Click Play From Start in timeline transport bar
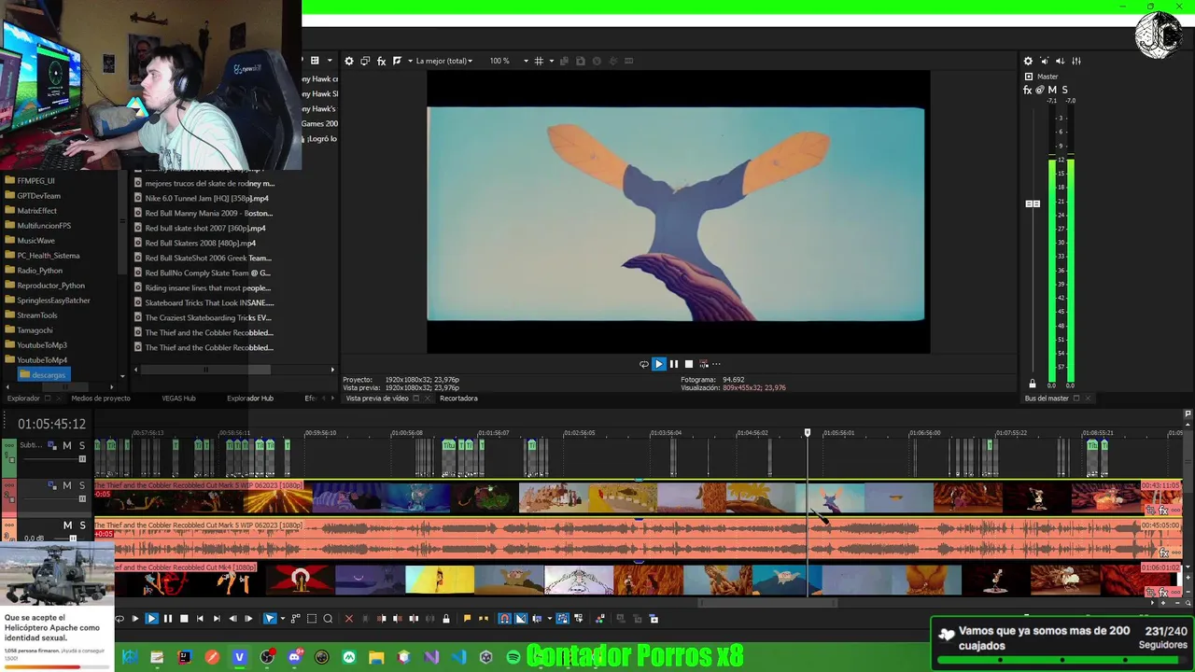This screenshot has height=672, width=1195. (x=135, y=619)
